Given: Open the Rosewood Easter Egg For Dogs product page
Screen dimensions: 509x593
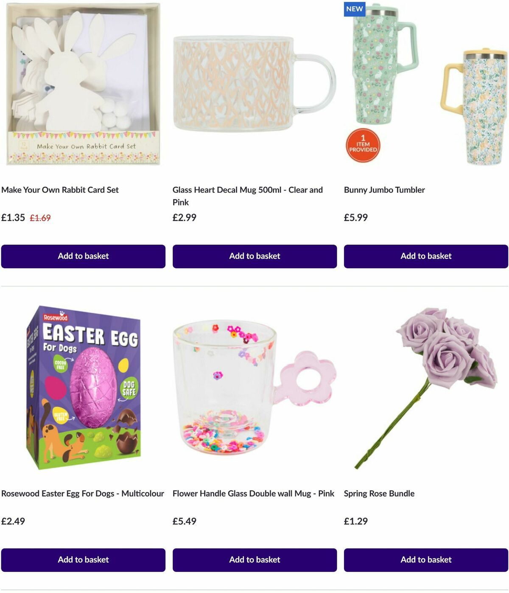Looking at the screenshot, I should tap(83, 494).
